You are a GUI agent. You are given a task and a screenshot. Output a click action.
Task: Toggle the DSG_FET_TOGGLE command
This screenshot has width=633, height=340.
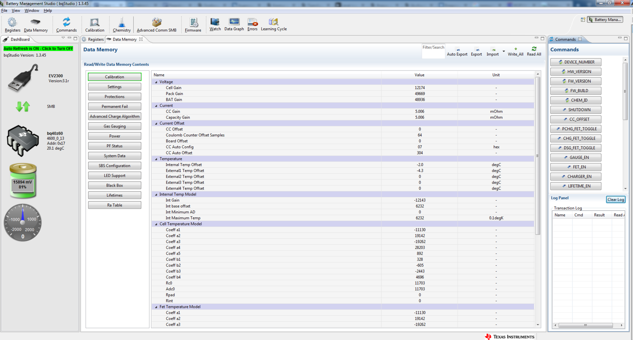pos(576,148)
